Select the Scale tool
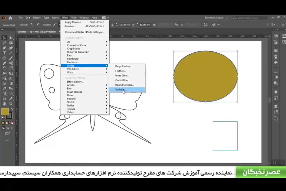Viewport: 286px width, 191px height. pyautogui.click(x=11, y=68)
